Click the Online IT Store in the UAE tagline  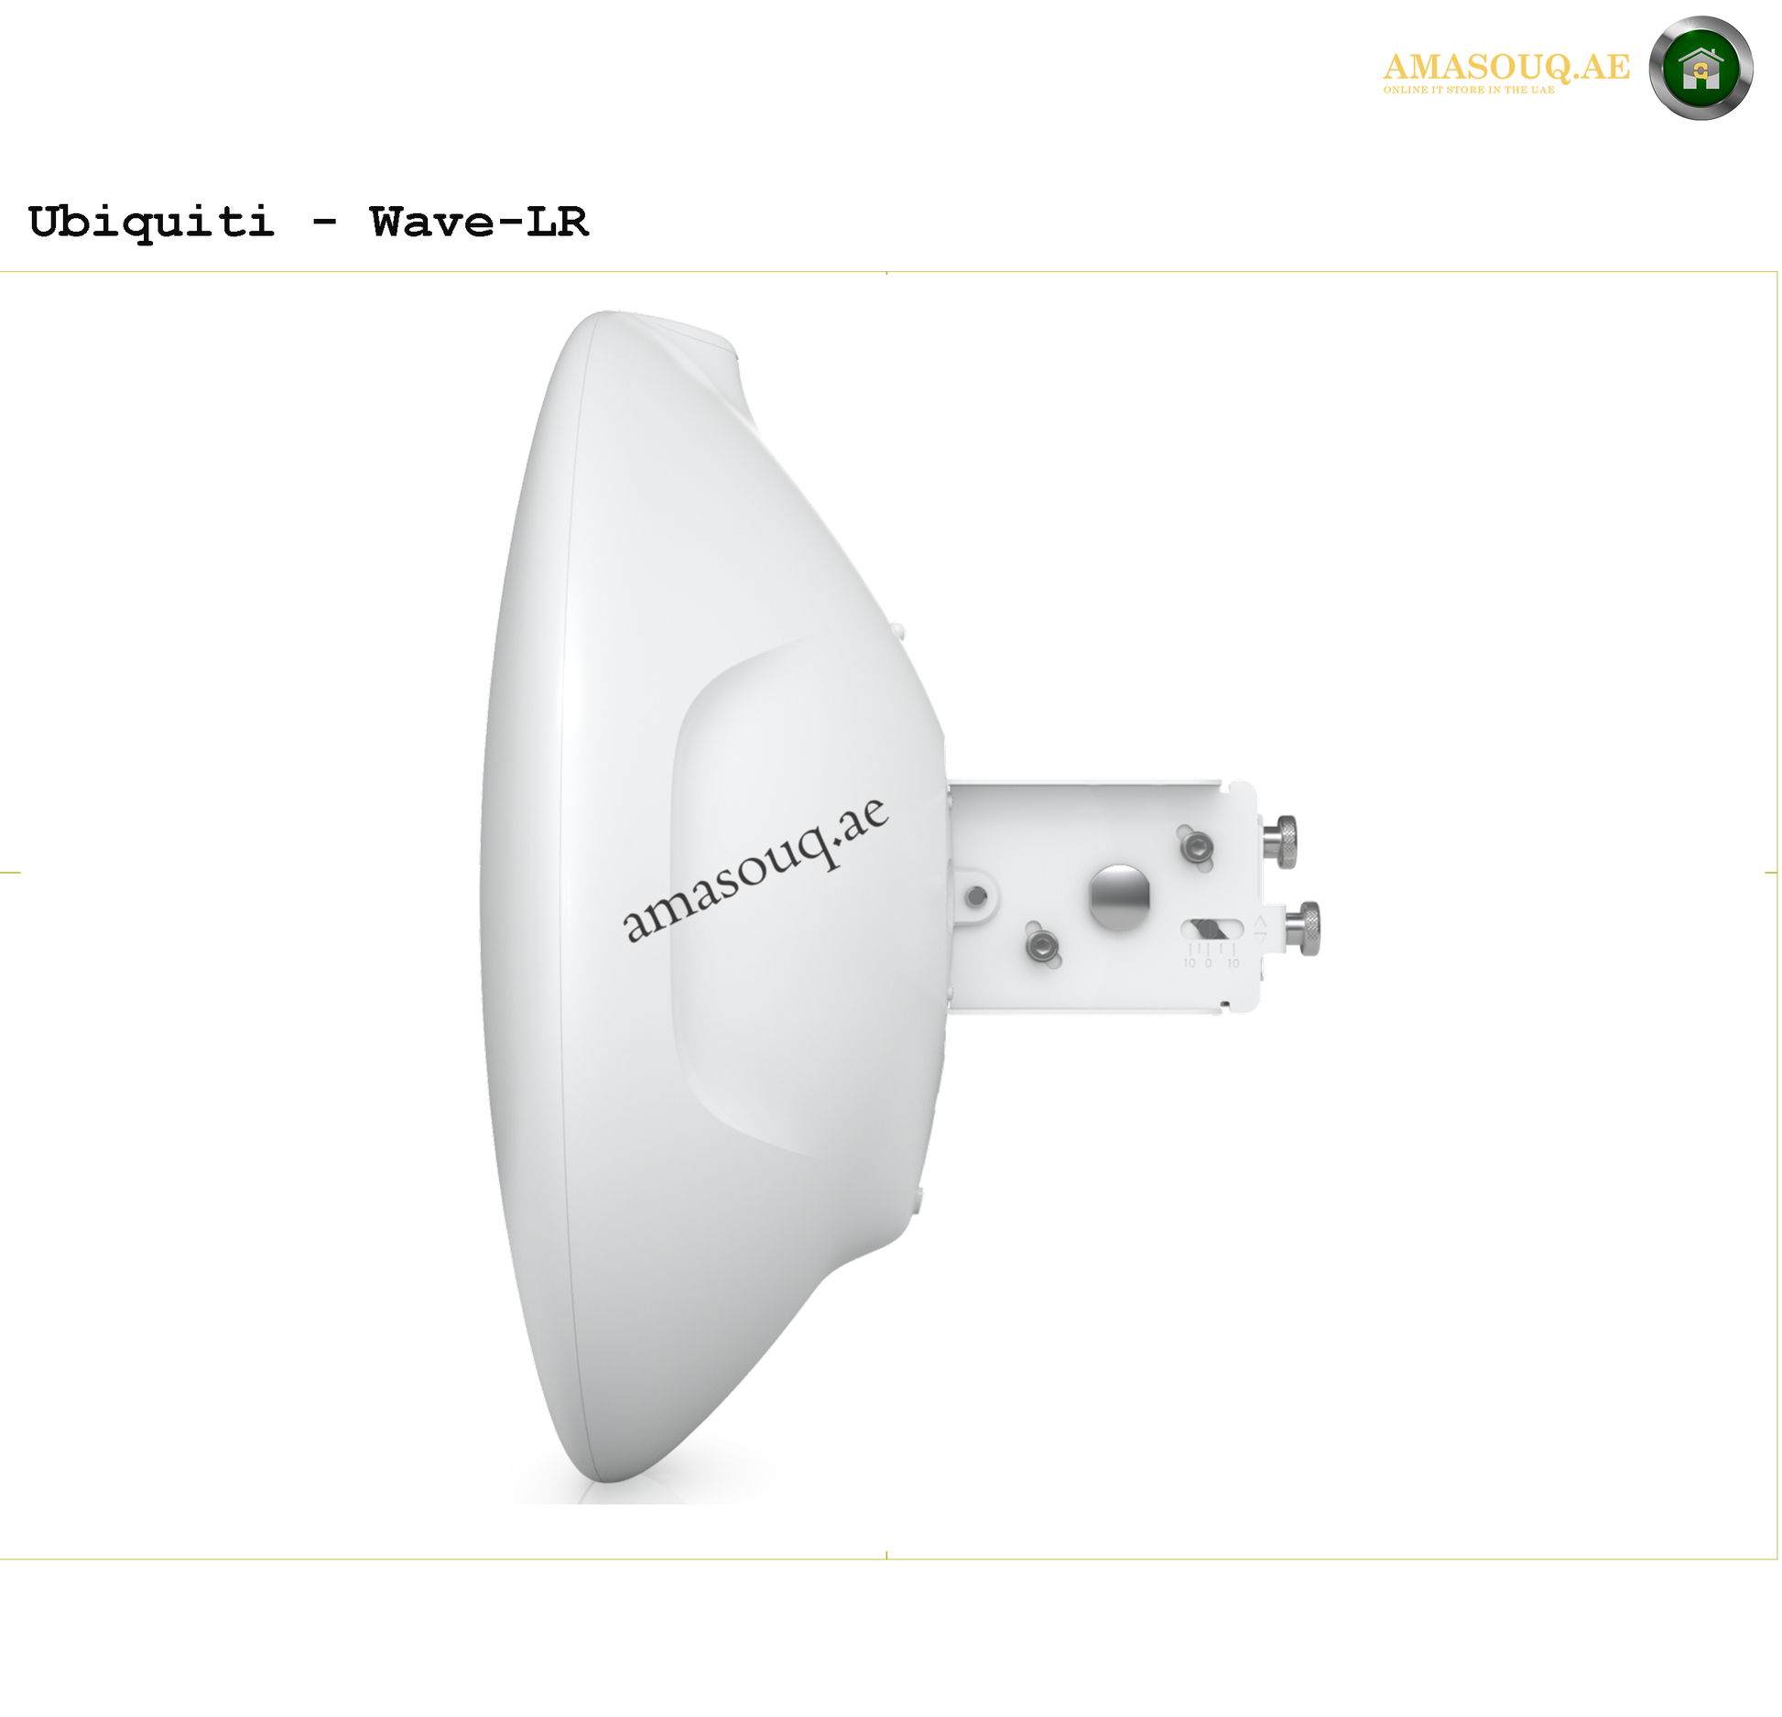[x=1468, y=90]
